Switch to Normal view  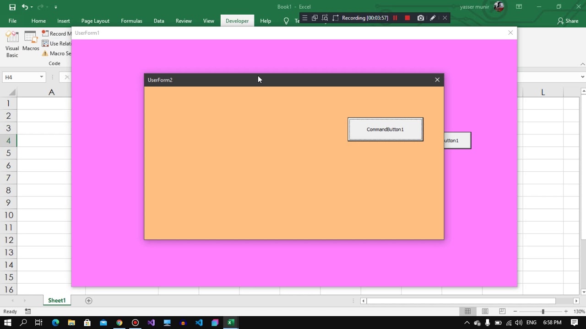pyautogui.click(x=467, y=311)
